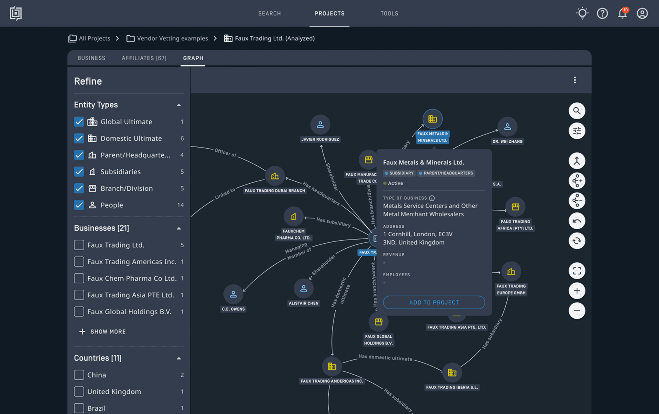This screenshot has height=414, width=659.
Task: Click the graph search magnifier icon
Action: pos(577,111)
